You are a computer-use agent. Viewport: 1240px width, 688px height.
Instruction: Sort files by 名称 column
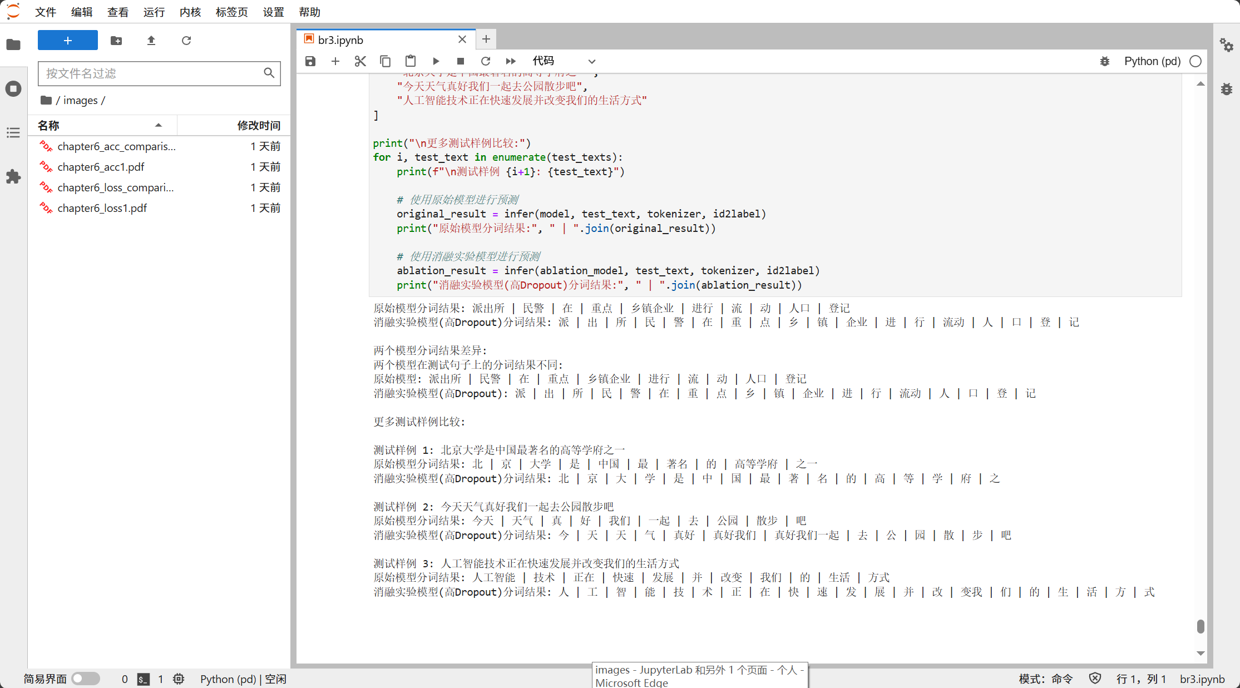pyautogui.click(x=103, y=125)
